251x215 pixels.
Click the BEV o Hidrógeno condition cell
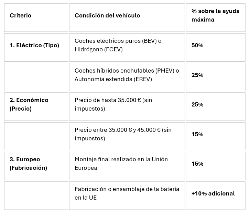coord(127,47)
